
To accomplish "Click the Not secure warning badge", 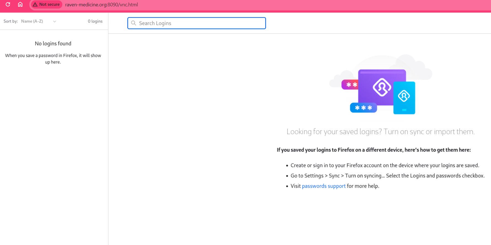I will [46, 4].
